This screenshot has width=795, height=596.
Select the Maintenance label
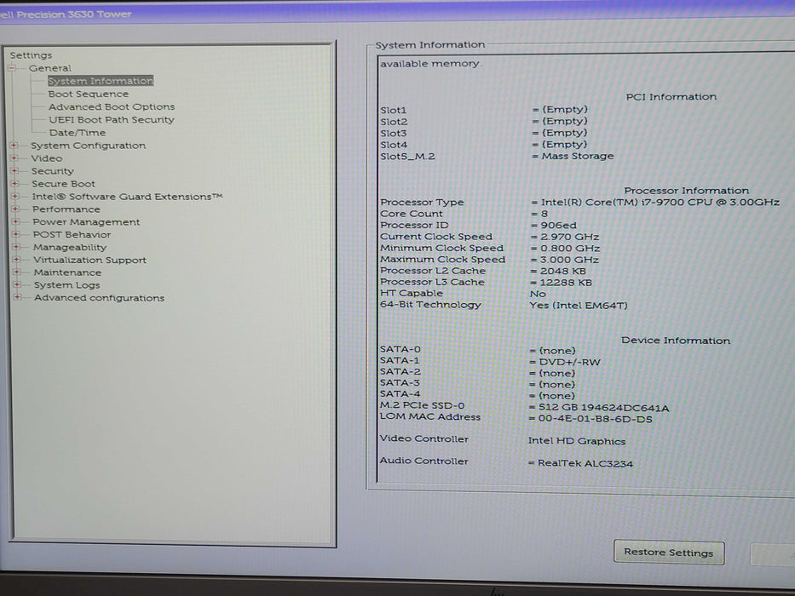pos(67,272)
